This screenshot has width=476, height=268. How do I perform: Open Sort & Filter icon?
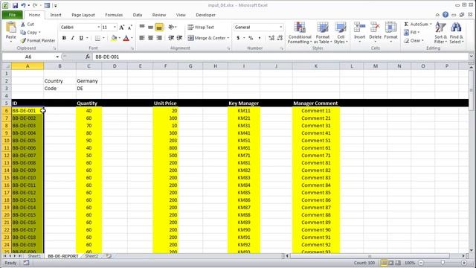coord(440,28)
